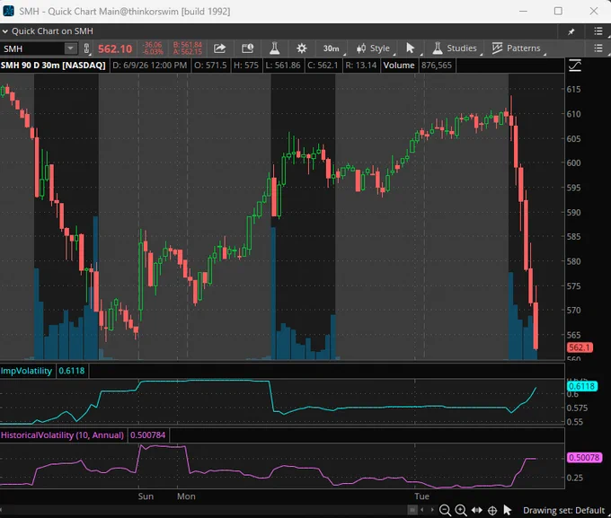Click the 615 price axis label

(573, 89)
